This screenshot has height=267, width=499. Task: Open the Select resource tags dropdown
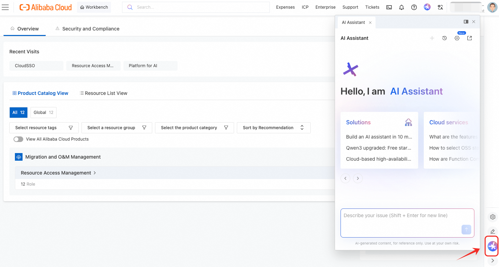(x=44, y=128)
